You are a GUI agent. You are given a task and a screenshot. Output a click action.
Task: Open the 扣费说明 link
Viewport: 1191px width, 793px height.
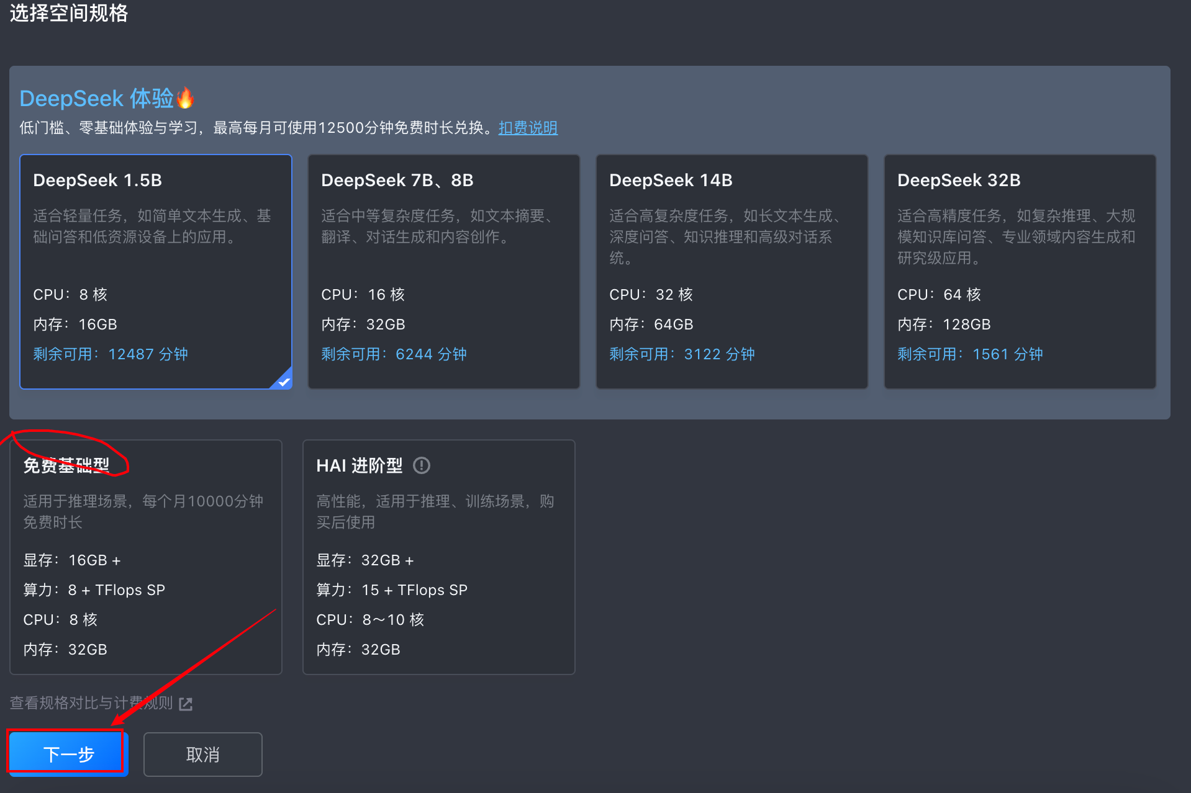pyautogui.click(x=528, y=128)
